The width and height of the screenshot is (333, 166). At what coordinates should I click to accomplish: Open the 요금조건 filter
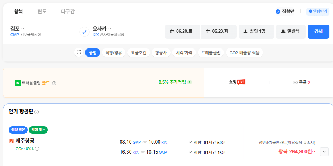tap(139, 52)
